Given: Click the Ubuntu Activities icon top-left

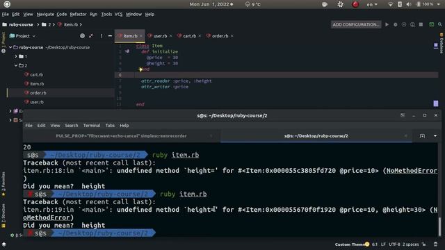Looking at the screenshot, I should pyautogui.click(x=7, y=4).
